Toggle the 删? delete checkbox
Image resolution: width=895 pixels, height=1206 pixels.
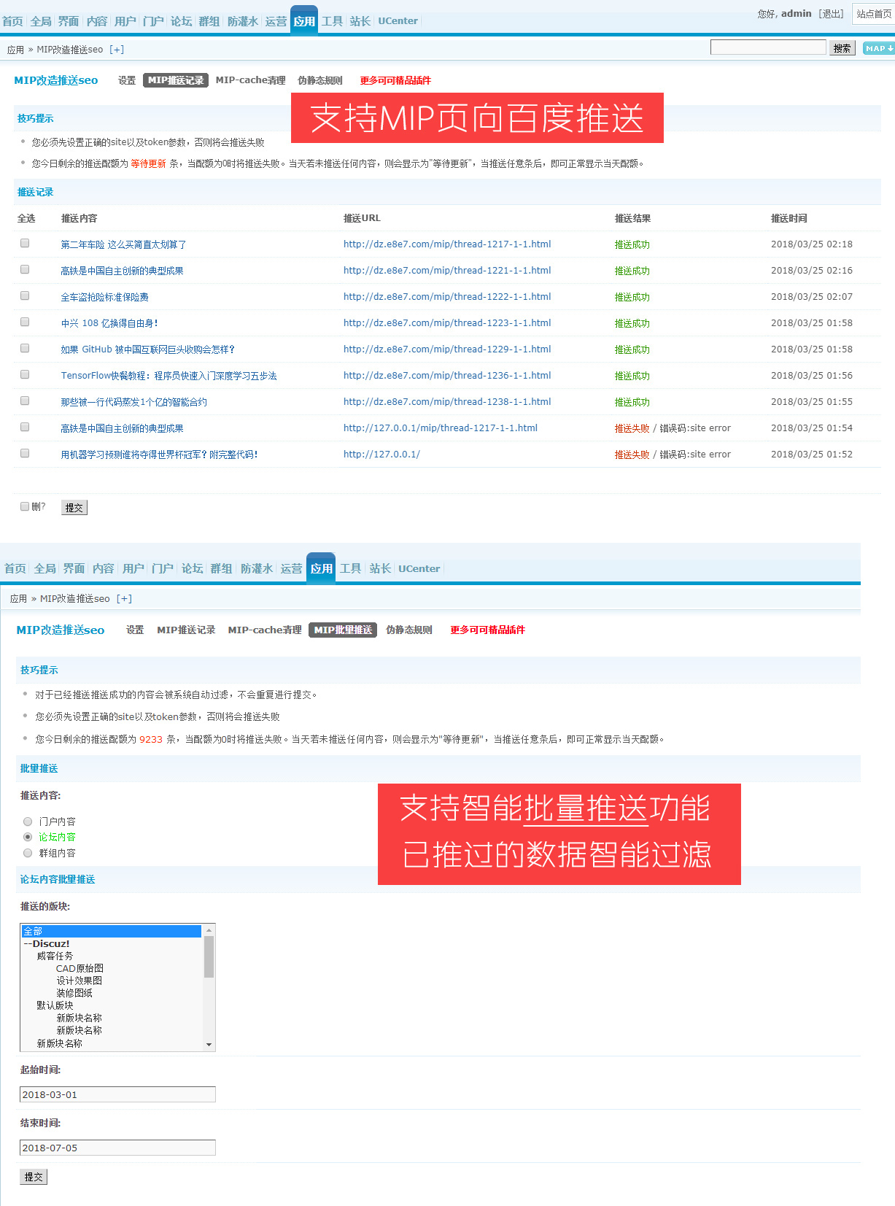tap(25, 506)
